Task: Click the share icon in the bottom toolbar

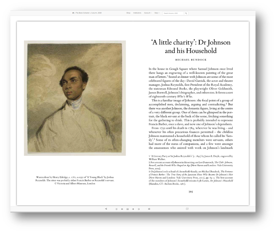Action: click(x=106, y=209)
